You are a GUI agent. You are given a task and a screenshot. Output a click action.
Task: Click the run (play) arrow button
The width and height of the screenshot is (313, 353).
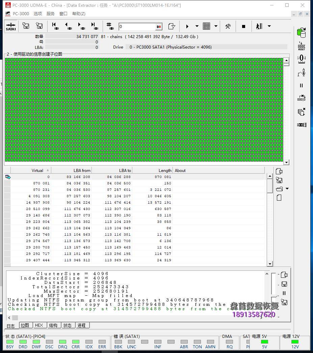tap(187, 26)
